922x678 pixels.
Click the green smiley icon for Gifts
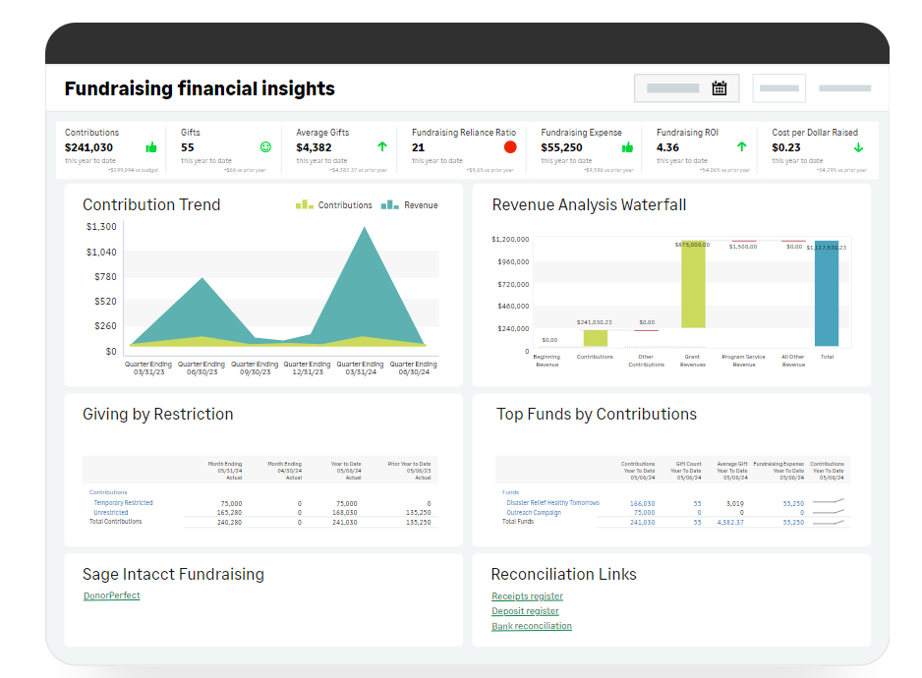pos(265,147)
